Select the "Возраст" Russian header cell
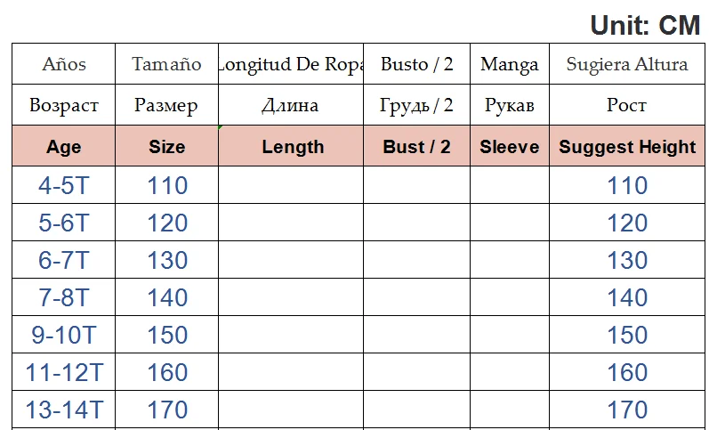709x430 pixels. 63,105
